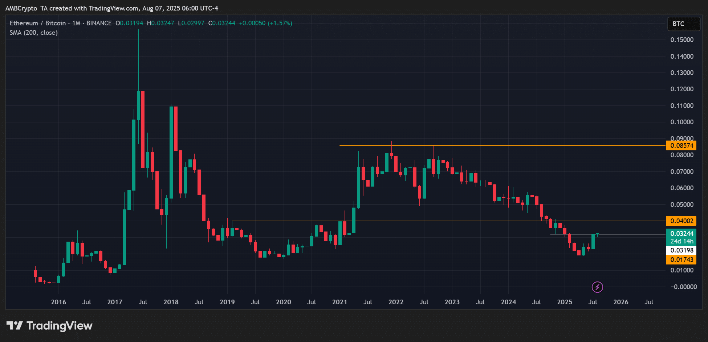Click the Ethereum / Bitcoin symbol title
The height and width of the screenshot is (342, 708).
tap(38, 23)
